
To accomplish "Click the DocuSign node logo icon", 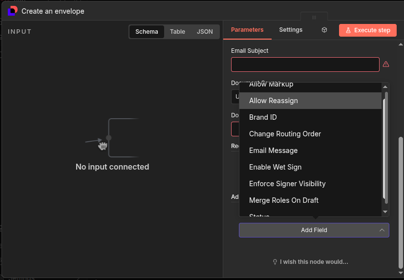I will coord(12,10).
